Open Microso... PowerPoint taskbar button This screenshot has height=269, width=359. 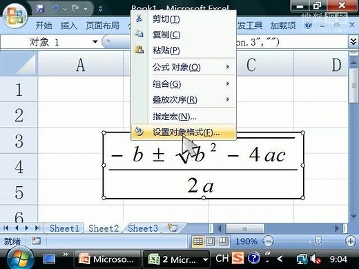point(108,259)
